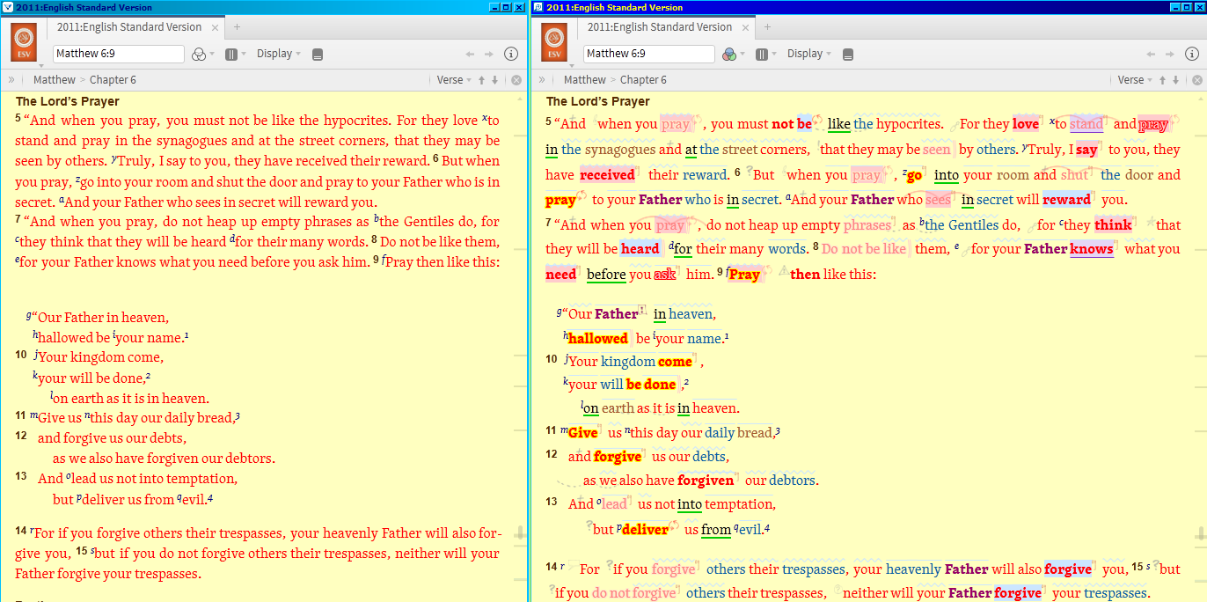1207x602 pixels.
Task: Click the left window title bar menu icon
Action: pyautogui.click(x=8, y=7)
